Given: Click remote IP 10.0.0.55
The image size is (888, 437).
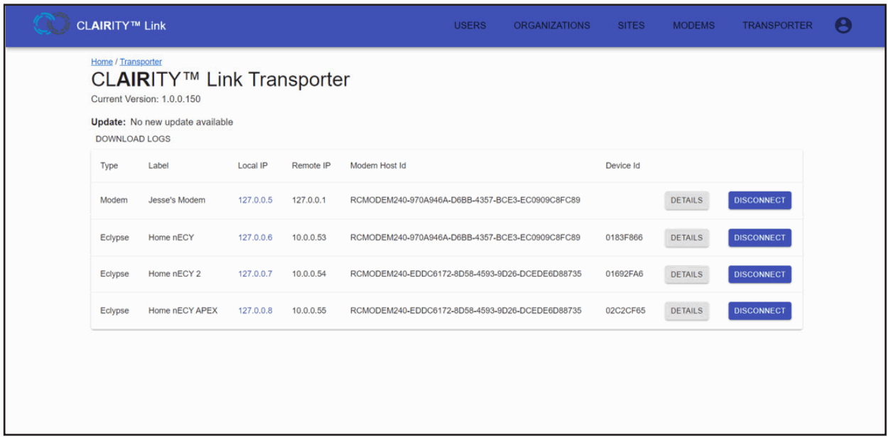Looking at the screenshot, I should 309,311.
